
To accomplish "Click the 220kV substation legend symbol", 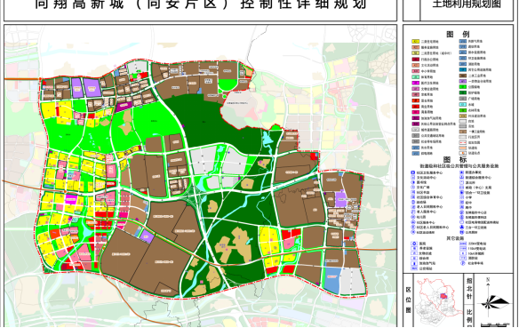I will (x=462, y=244).
